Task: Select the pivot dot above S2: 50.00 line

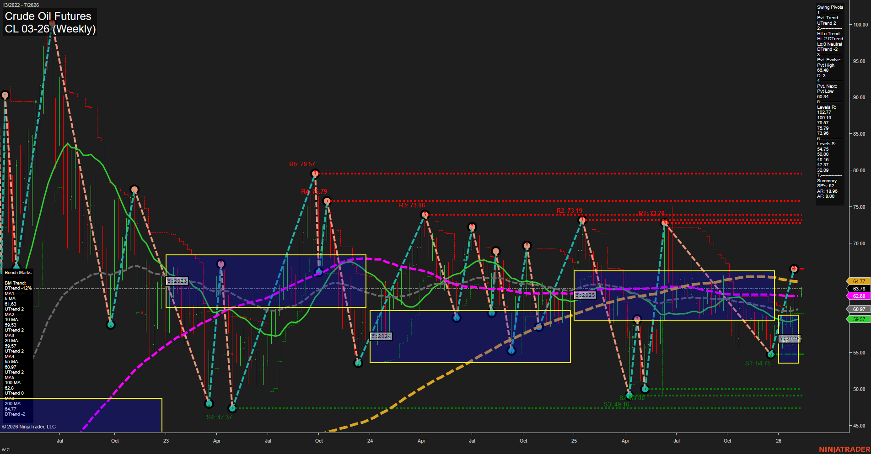Action: pos(645,389)
